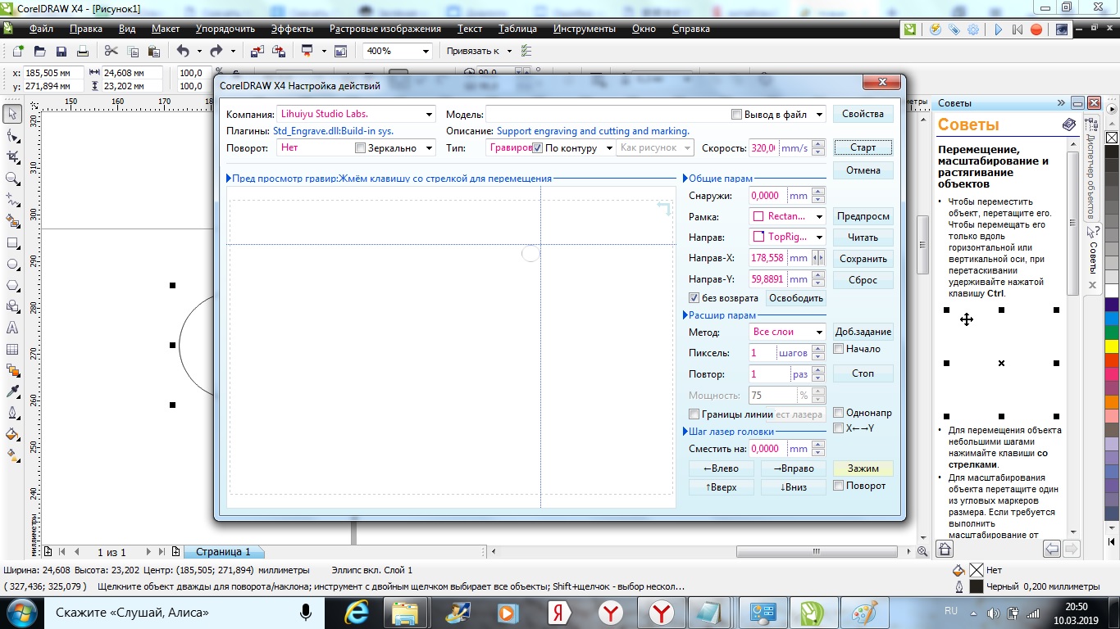Open the 'Файл' menu
Screen dimensions: 1120x629
click(41, 29)
